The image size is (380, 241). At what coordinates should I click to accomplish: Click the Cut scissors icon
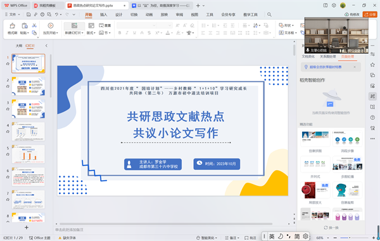pos(34,25)
